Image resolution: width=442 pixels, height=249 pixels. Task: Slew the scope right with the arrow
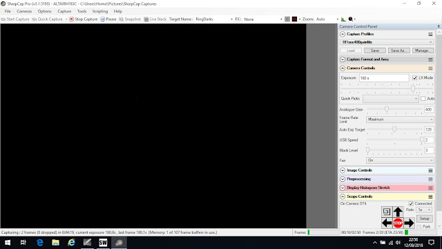pyautogui.click(x=409, y=223)
